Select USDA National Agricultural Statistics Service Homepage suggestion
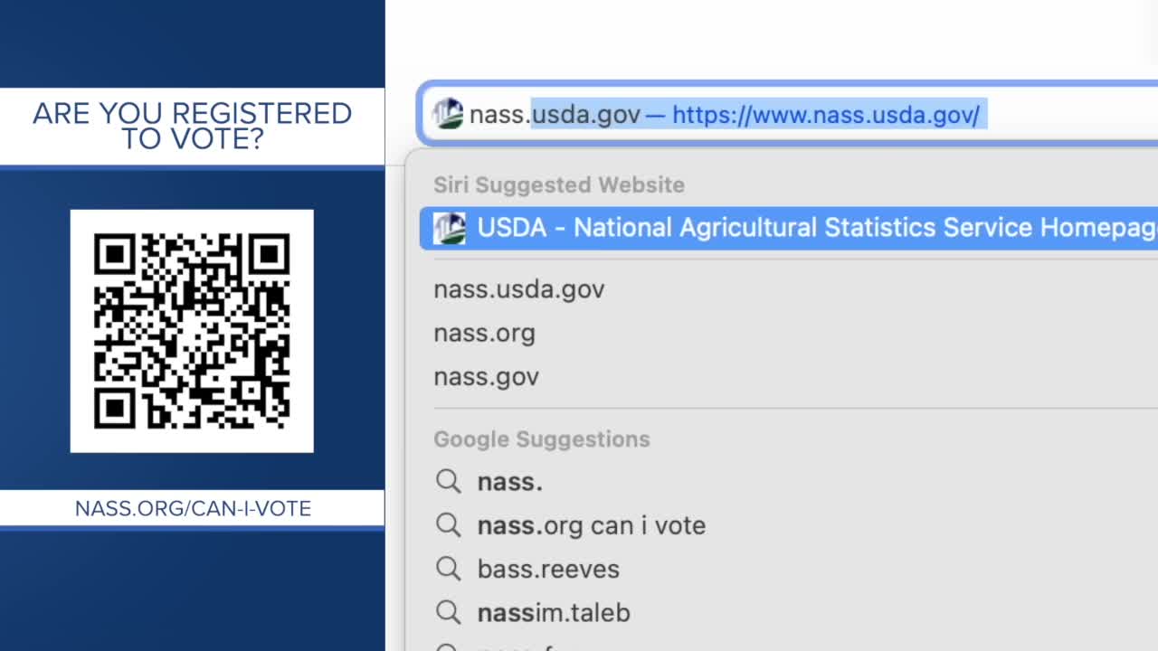 click(x=789, y=228)
